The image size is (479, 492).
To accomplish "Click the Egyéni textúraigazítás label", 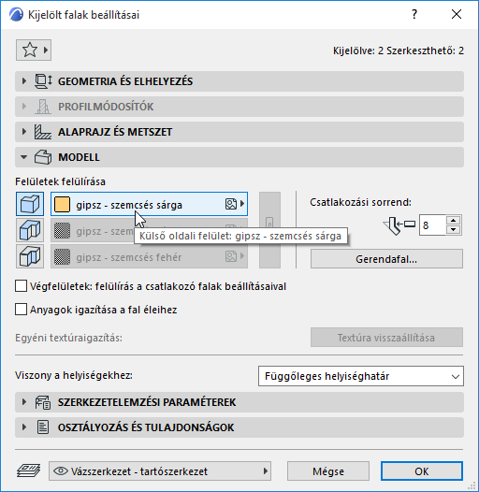I will tap(68, 338).
